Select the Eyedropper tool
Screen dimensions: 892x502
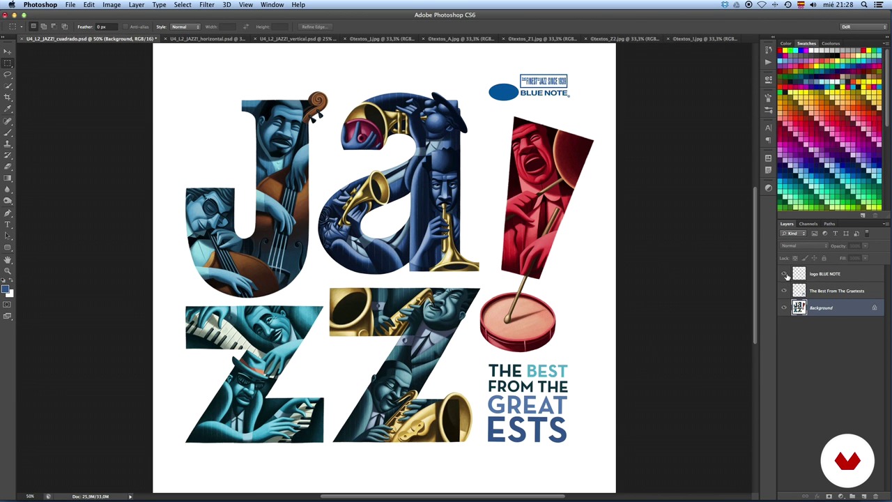pyautogui.click(x=8, y=109)
